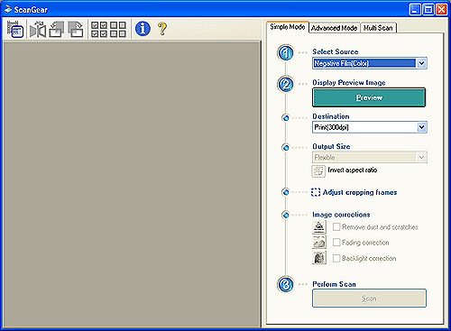Screen dimensions: 451x331
Task: Rotate image left using toolbar icon
Action: click(x=57, y=29)
